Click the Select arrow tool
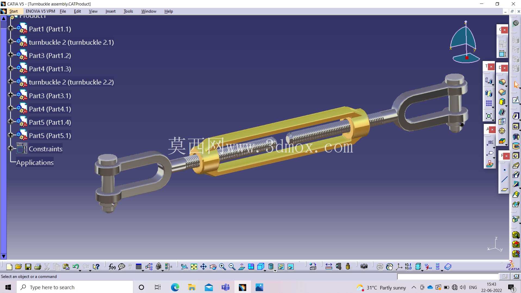 tap(516, 85)
